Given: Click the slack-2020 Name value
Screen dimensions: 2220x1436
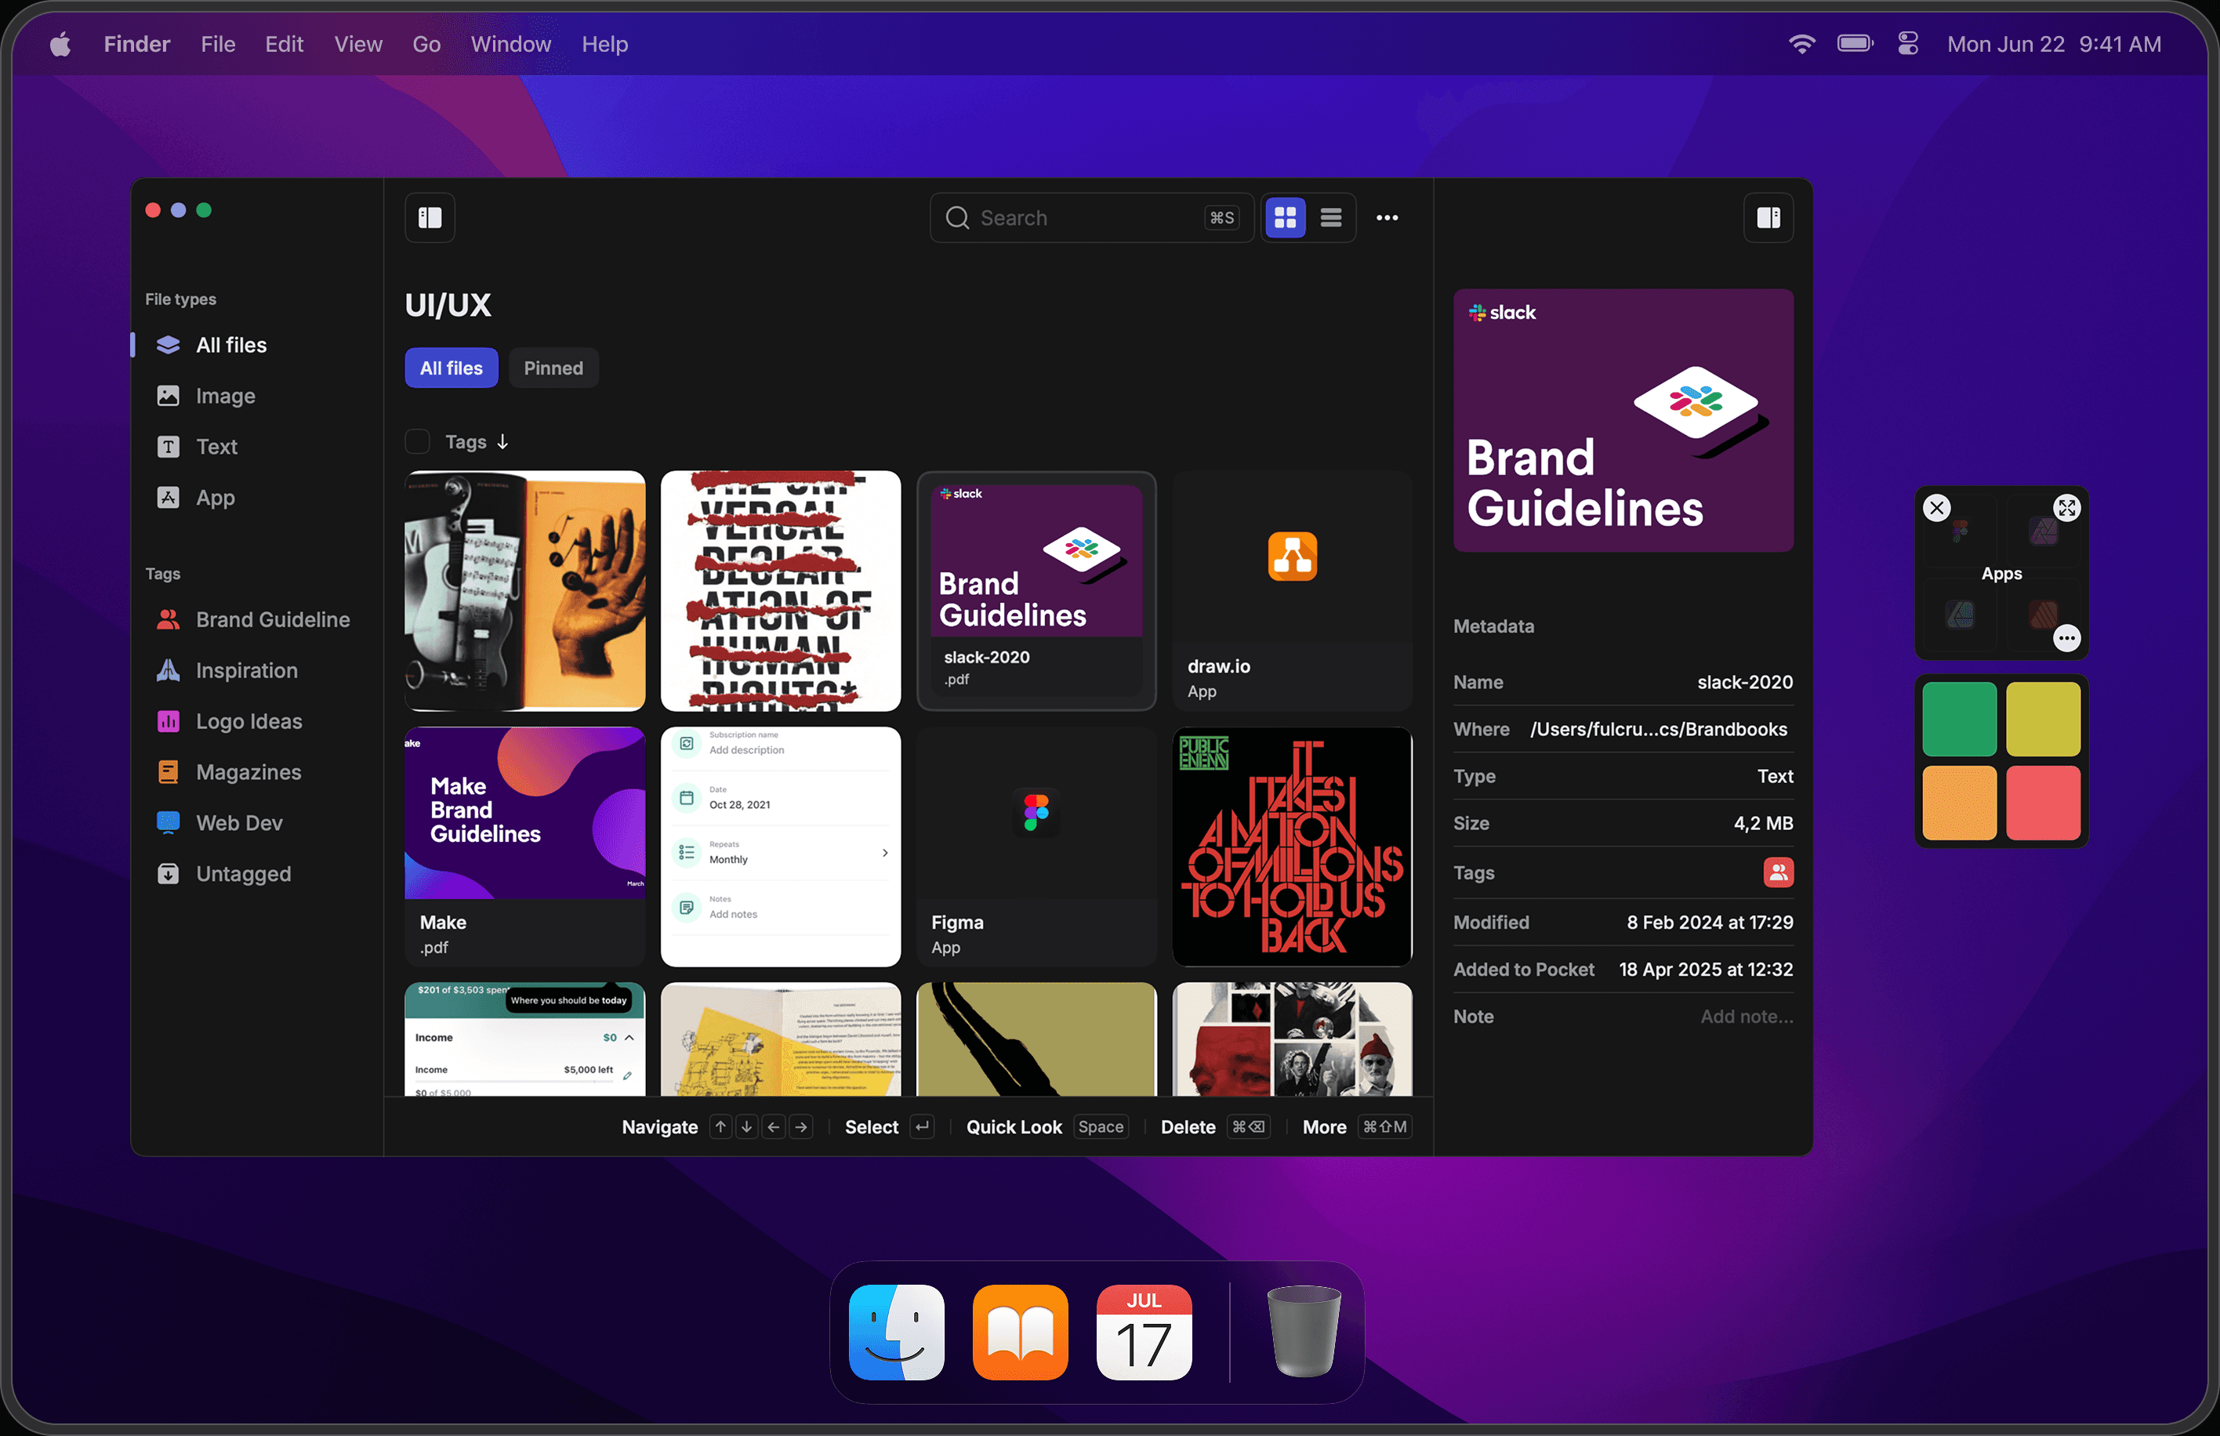Looking at the screenshot, I should click(x=1744, y=683).
